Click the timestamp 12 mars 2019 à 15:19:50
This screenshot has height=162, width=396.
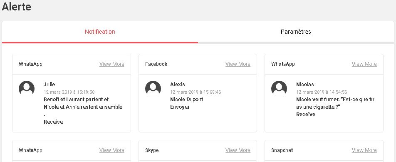pos(69,92)
